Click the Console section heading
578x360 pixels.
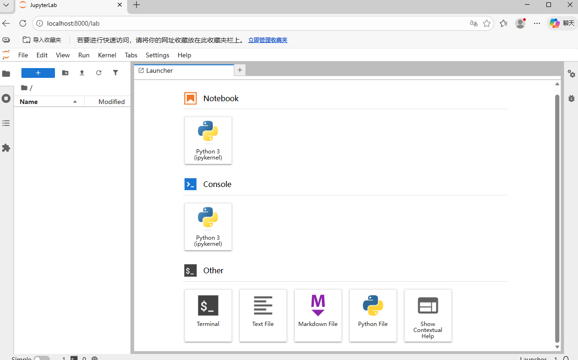[x=217, y=184]
